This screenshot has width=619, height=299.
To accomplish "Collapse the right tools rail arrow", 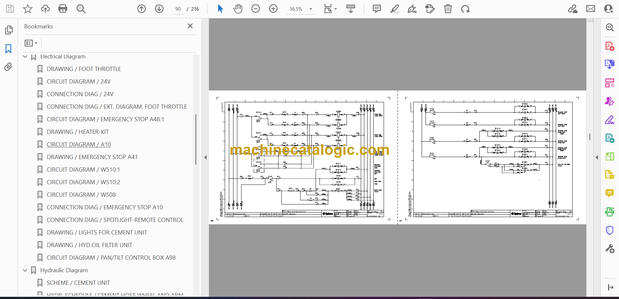I will tap(610, 287).
